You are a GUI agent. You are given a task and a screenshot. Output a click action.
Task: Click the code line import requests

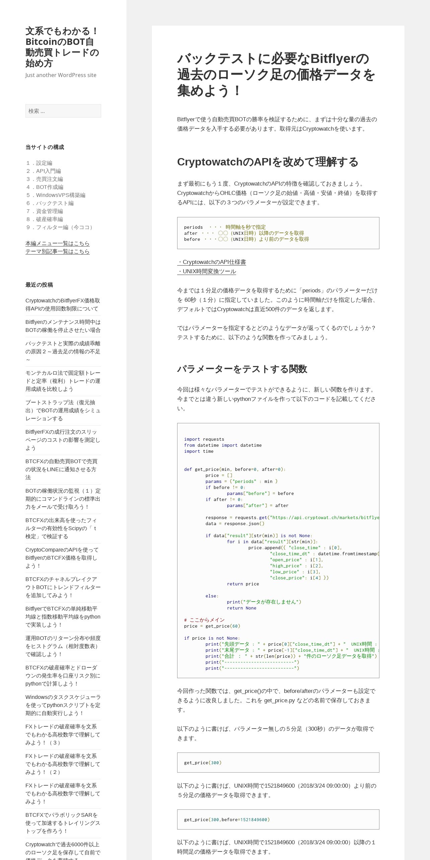click(x=204, y=439)
